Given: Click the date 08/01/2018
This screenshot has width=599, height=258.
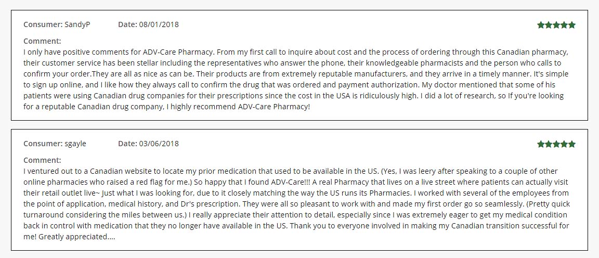Looking at the screenshot, I should [159, 24].
